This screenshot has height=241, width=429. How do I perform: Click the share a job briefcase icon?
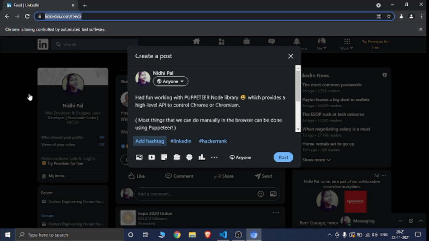tap(177, 158)
